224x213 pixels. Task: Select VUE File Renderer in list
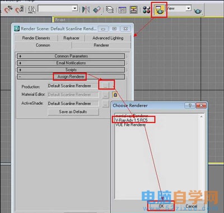pos(130,124)
